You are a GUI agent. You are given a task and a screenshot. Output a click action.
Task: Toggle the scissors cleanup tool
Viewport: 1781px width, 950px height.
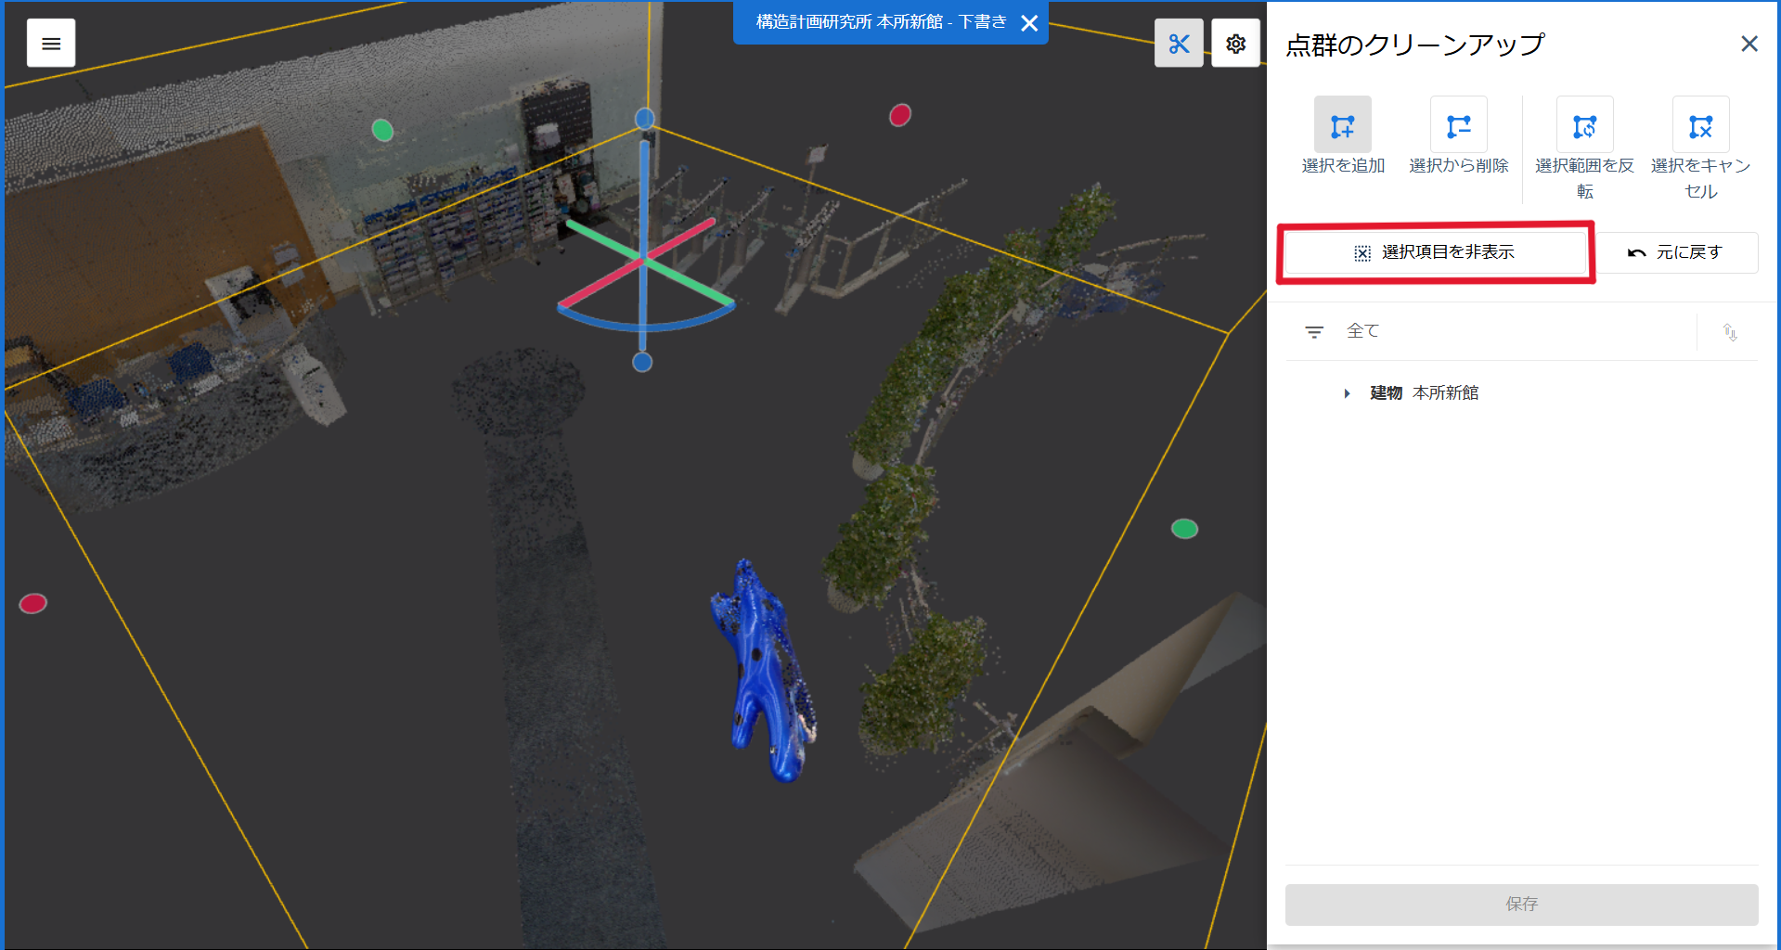click(1179, 44)
